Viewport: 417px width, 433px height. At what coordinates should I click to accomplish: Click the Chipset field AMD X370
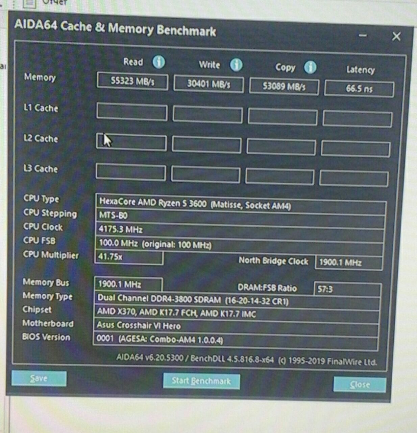point(237,313)
